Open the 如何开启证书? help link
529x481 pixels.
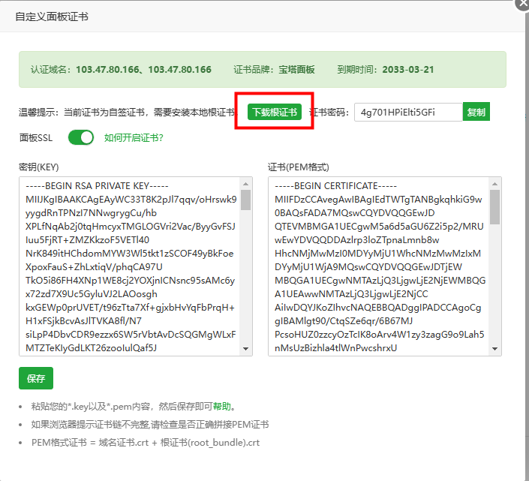[x=134, y=137]
